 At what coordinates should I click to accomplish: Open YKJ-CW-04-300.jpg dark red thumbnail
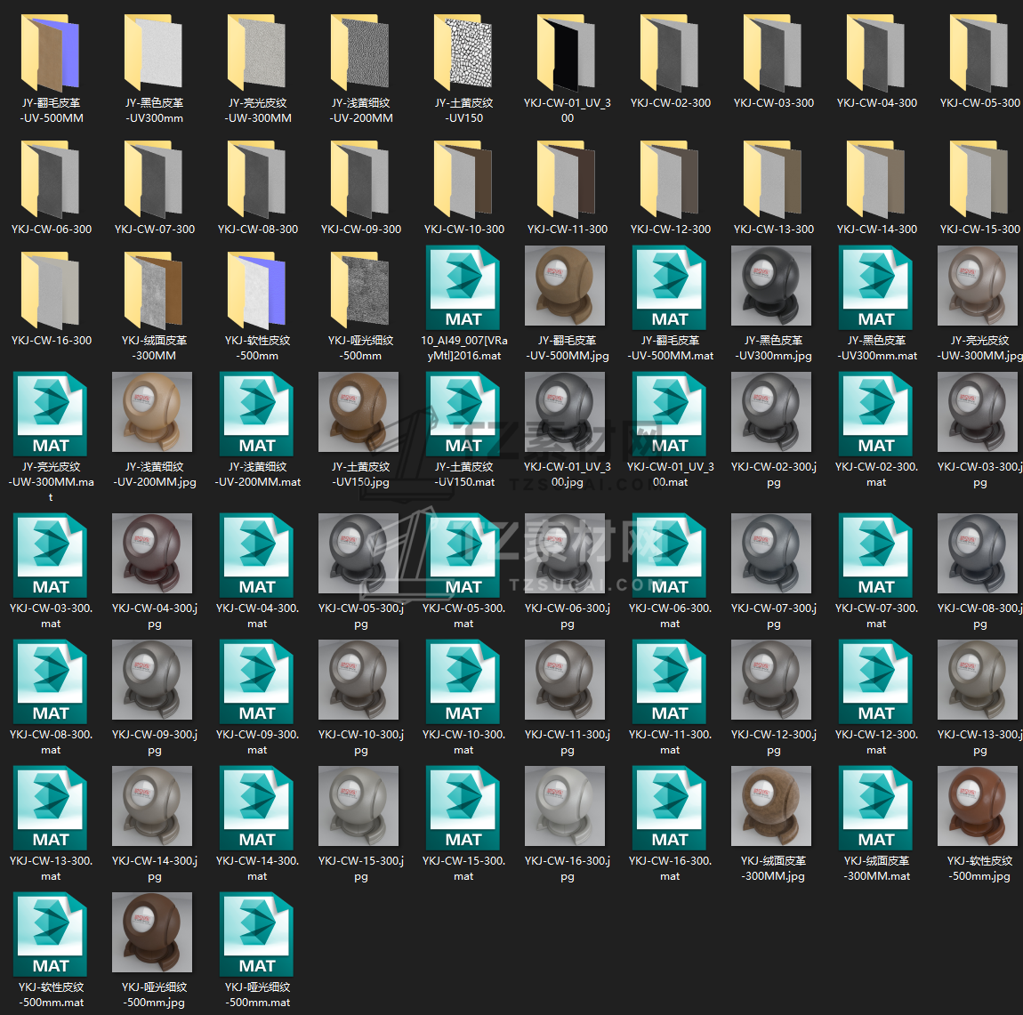pyautogui.click(x=152, y=554)
